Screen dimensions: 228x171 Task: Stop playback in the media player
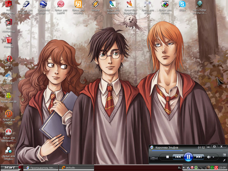[x=167, y=157]
